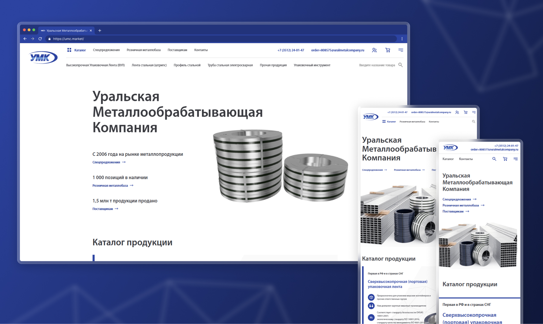Open hamburger menu in desktop header
The image size is (543, 324).
(x=401, y=50)
